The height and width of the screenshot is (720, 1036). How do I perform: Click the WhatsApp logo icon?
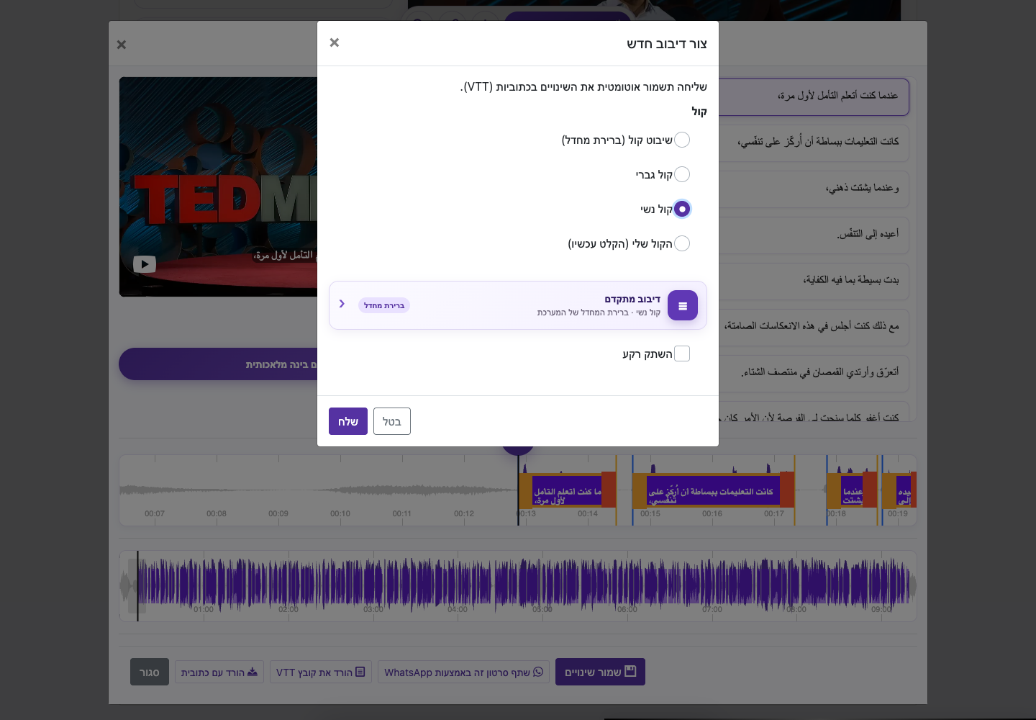point(538,672)
